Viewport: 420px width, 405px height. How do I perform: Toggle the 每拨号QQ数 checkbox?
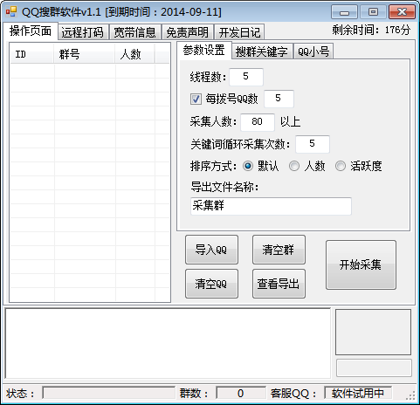(x=196, y=99)
